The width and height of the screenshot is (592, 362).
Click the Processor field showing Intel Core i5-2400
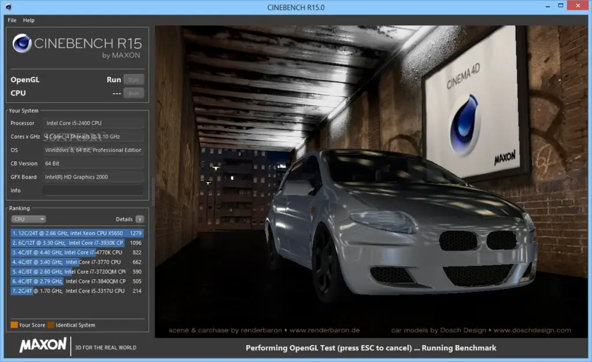pyautogui.click(x=92, y=123)
